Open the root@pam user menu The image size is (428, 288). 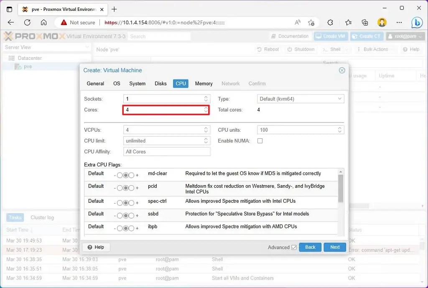(405, 36)
